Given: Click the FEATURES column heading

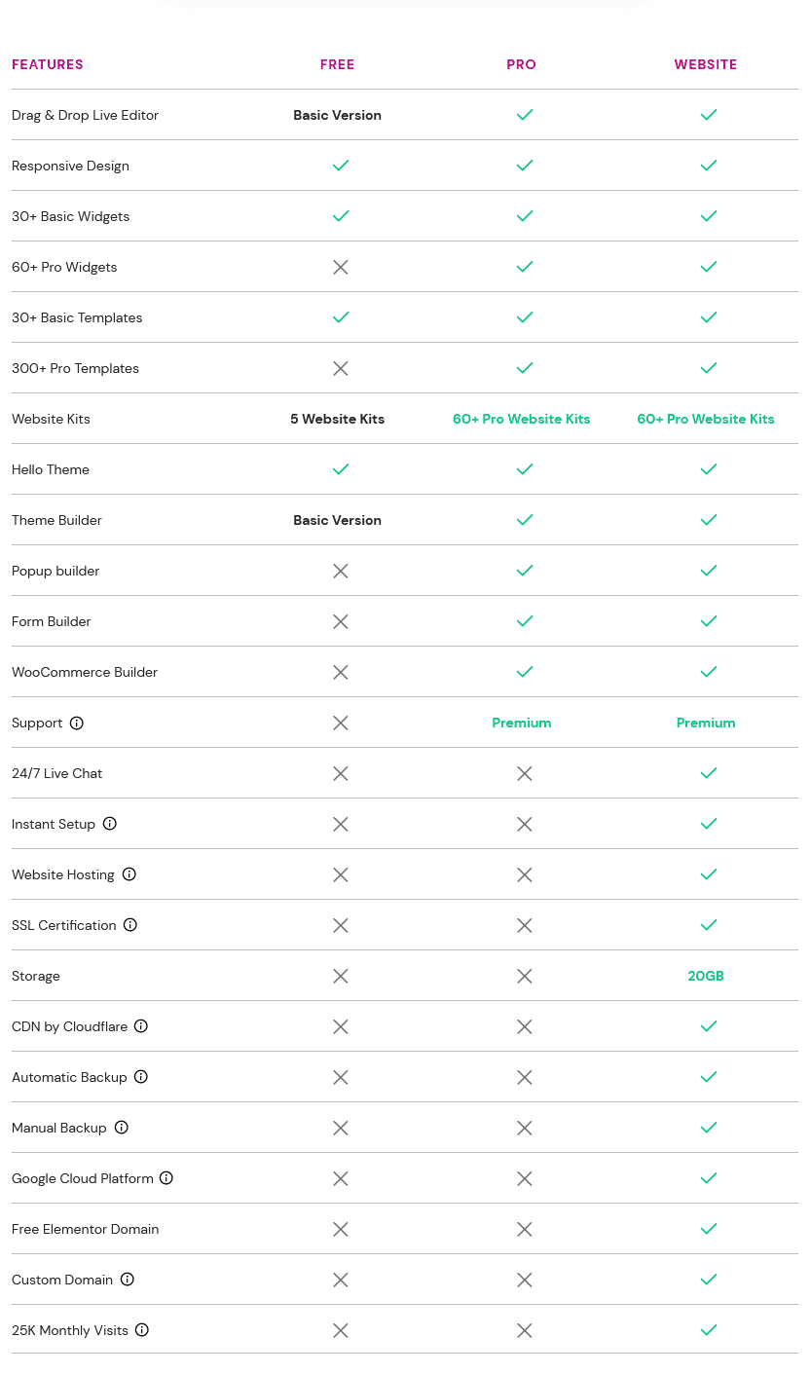Looking at the screenshot, I should click(x=48, y=64).
